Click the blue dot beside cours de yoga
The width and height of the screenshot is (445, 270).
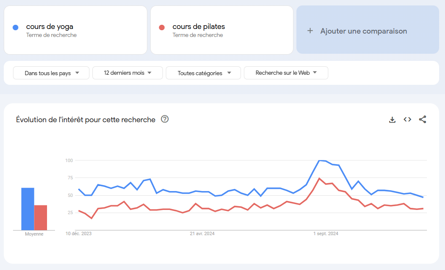[16, 28]
